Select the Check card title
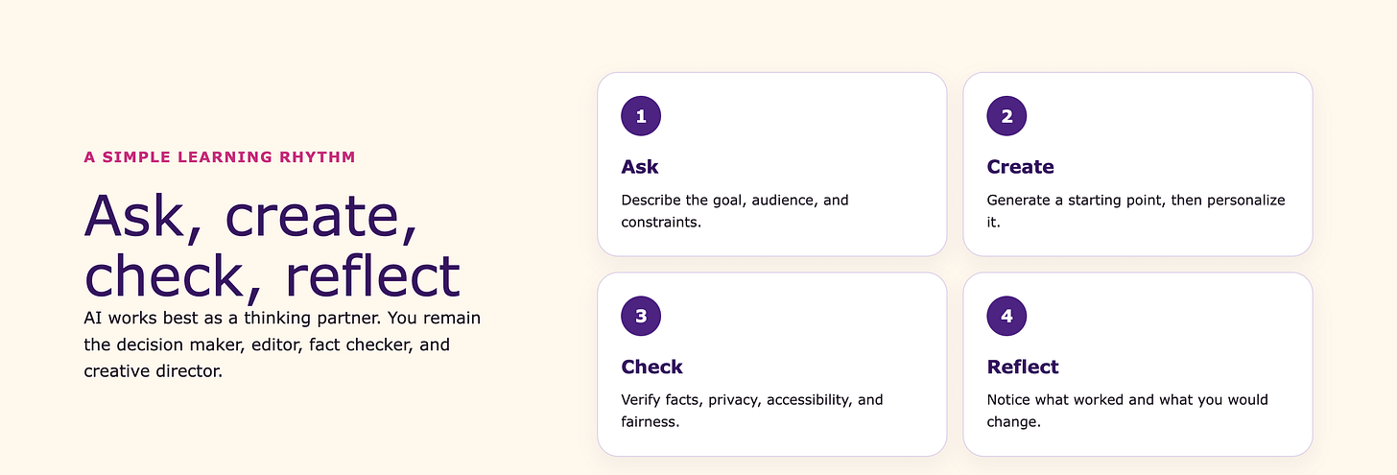This screenshot has height=475, width=1397. [x=651, y=367]
